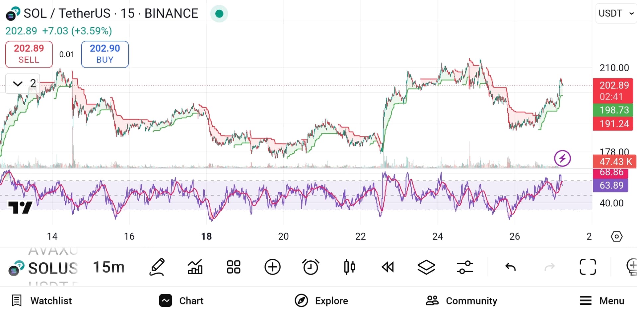Tap the plus compare symbol icon
The height and width of the screenshot is (315, 637).
272,267
